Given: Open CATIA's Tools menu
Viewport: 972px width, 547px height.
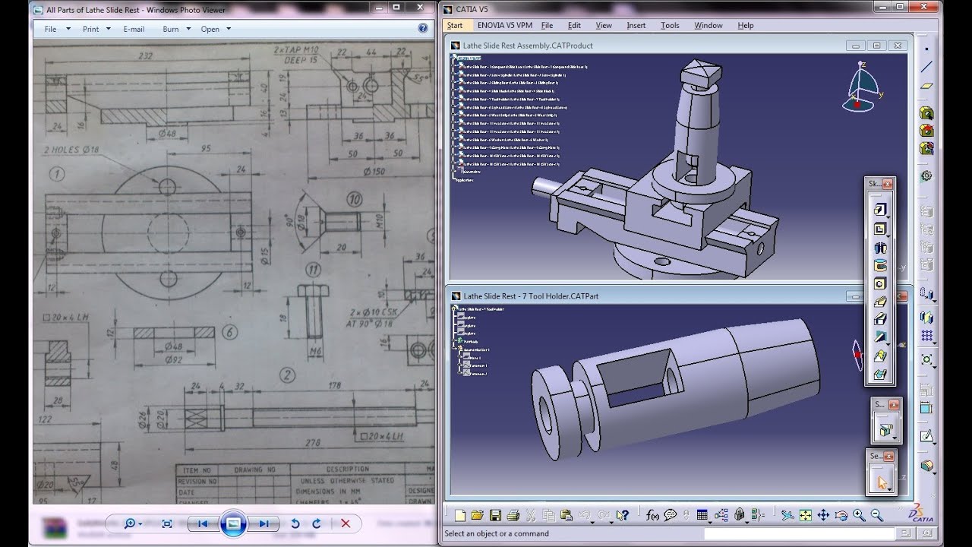Looking at the screenshot, I should [x=670, y=25].
